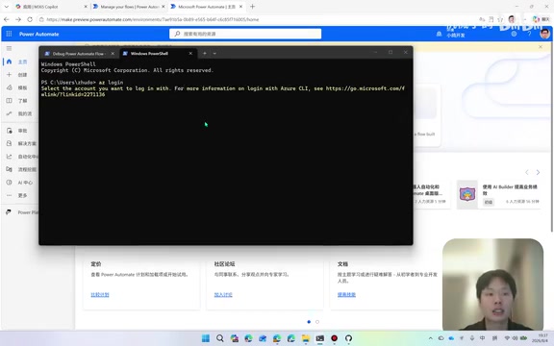Viewport: 554px width, 346px height.
Task: Click the link under Documentation (文档) card
Action: (346, 294)
